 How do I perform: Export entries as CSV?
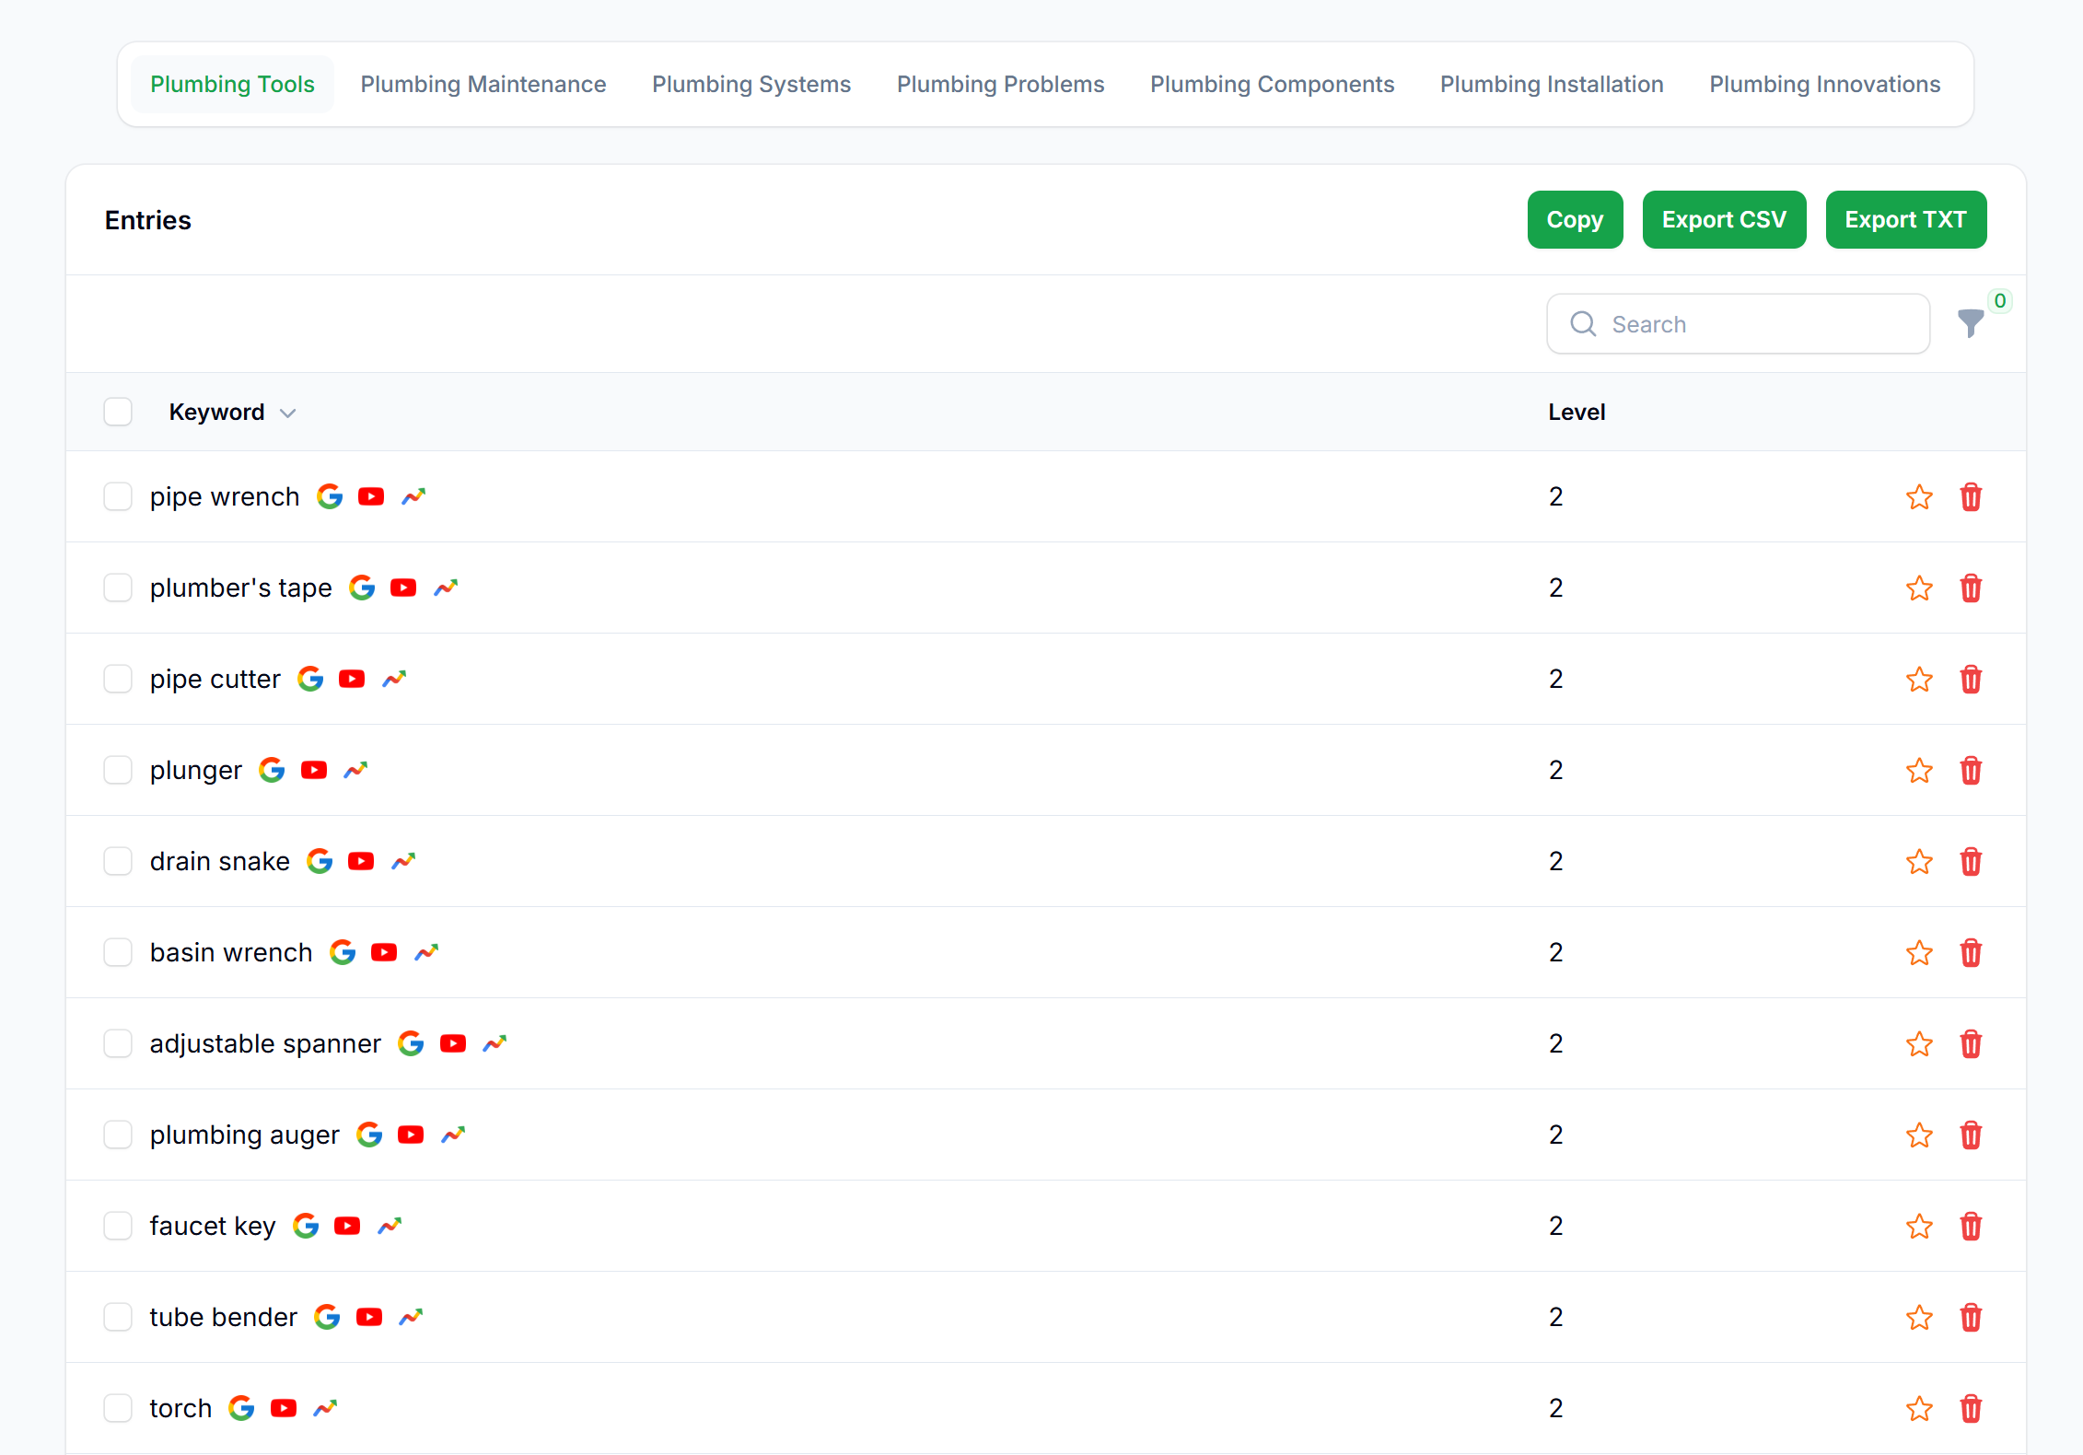click(x=1724, y=219)
